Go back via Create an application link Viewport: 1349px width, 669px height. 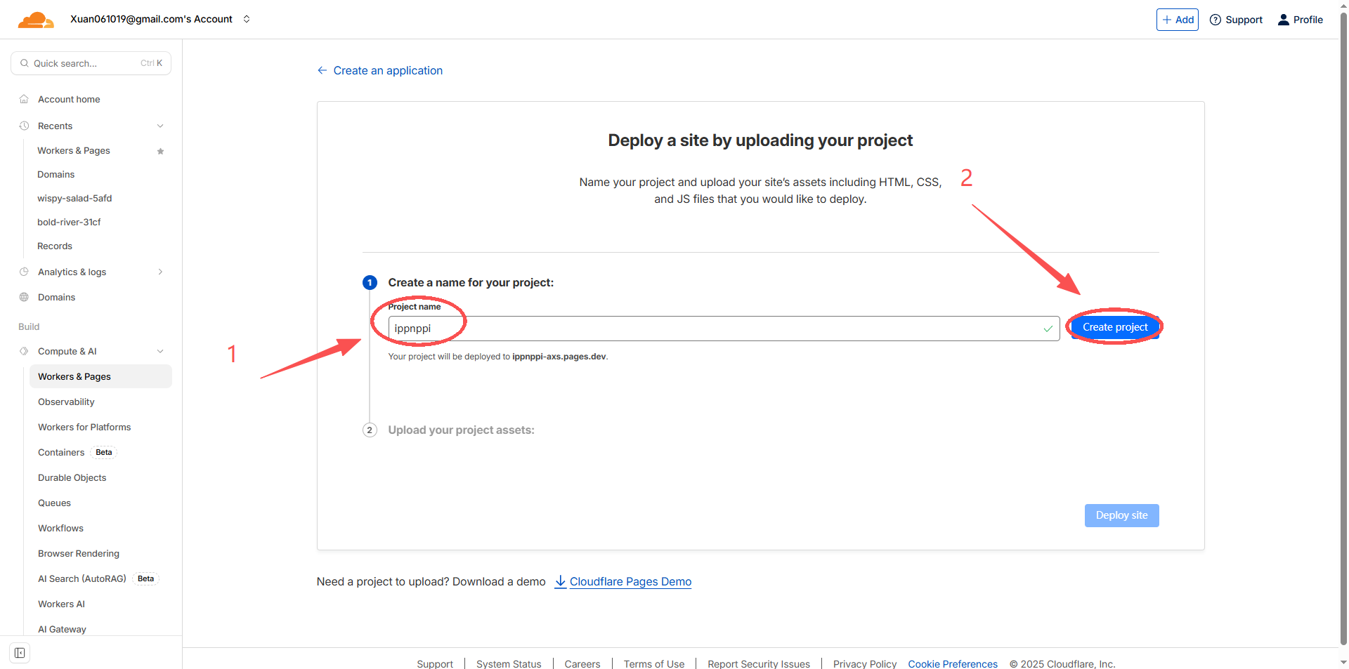(x=380, y=70)
